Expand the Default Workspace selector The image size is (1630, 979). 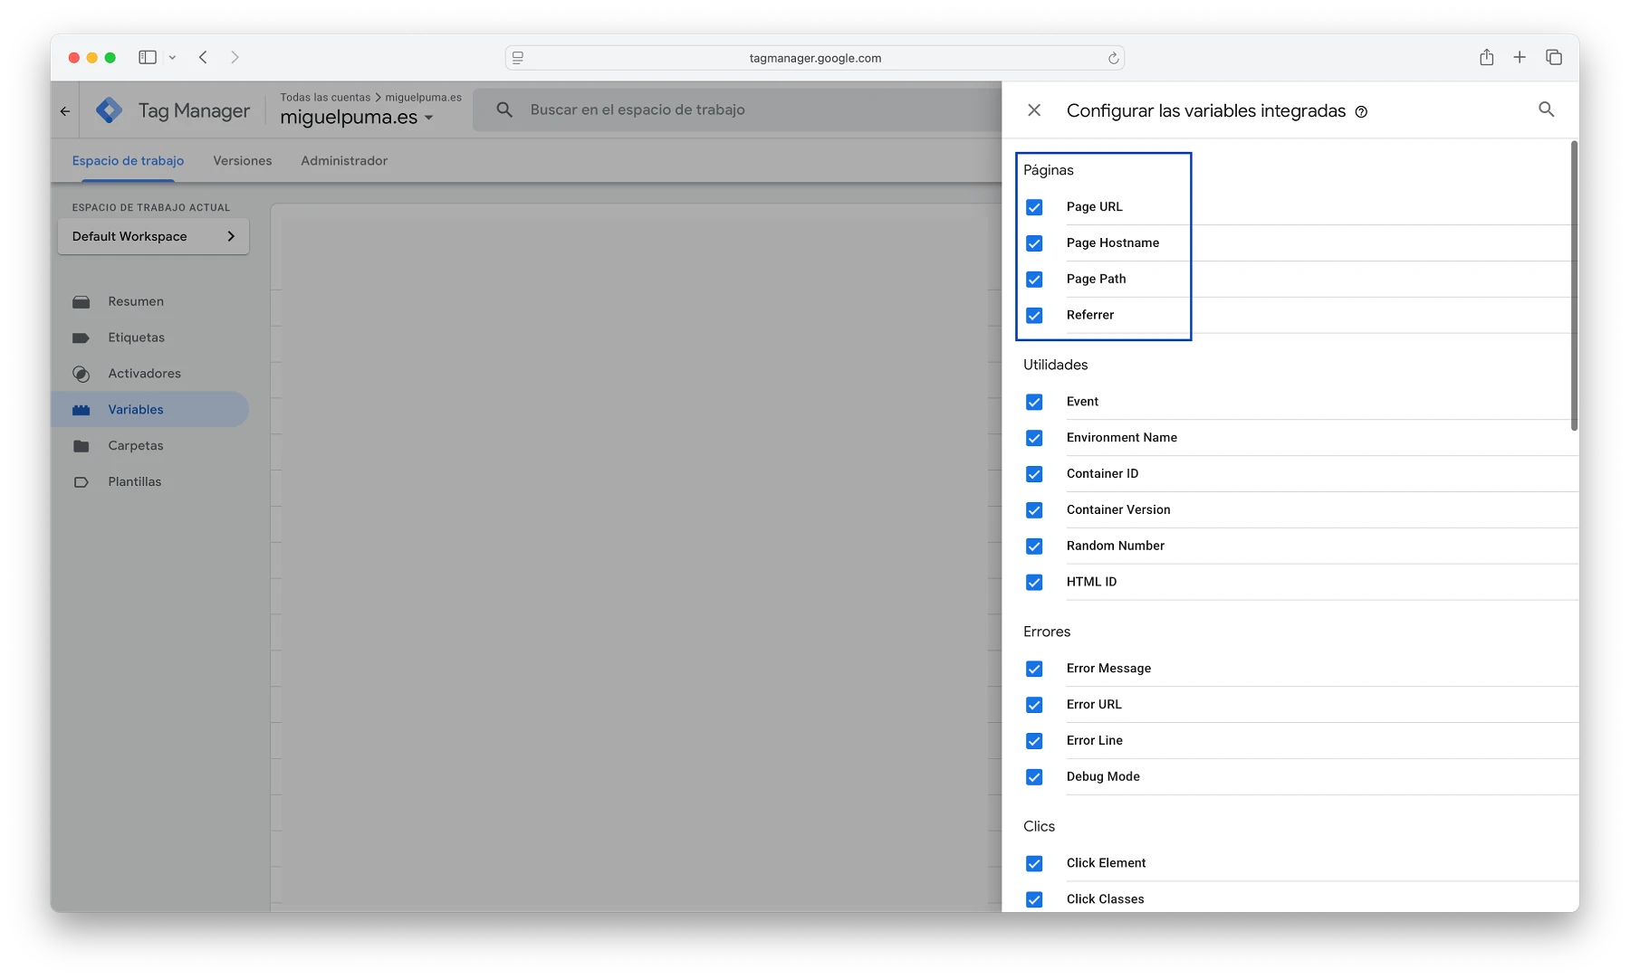pos(153,236)
